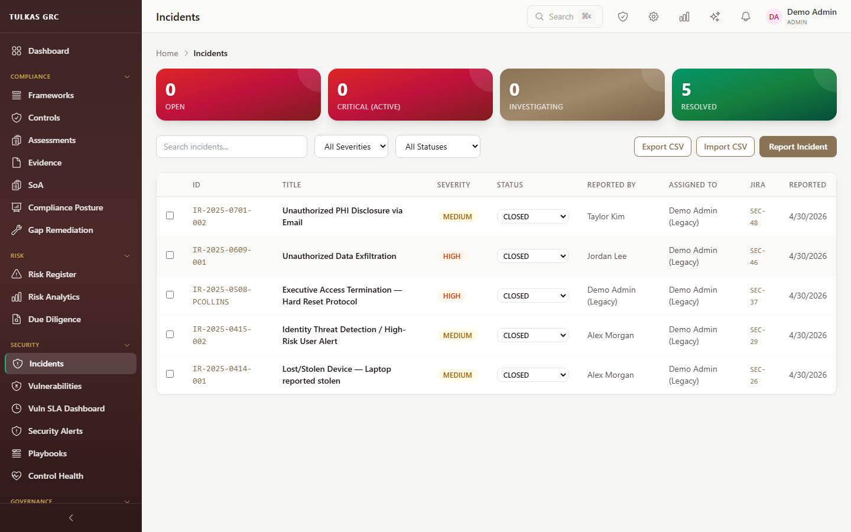Click the Incidents shield icon in sidebar
This screenshot has height=532, width=851.
[x=18, y=364]
